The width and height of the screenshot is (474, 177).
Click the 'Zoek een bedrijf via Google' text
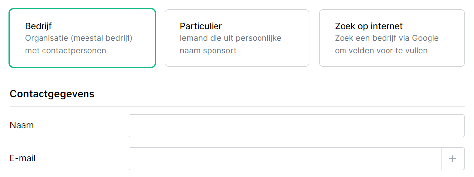tap(387, 38)
